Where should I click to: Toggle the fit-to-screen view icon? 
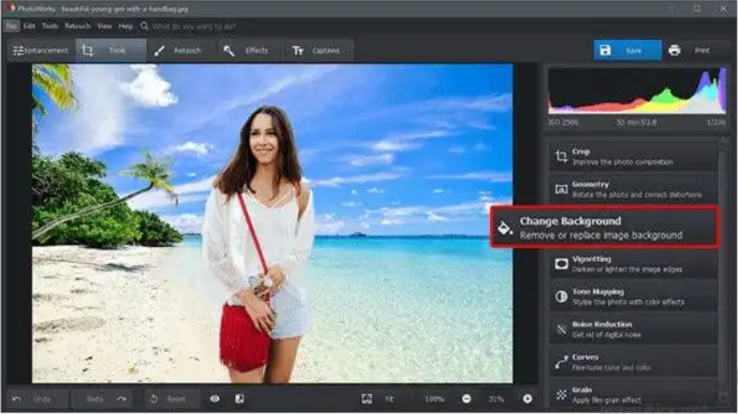pyautogui.click(x=367, y=399)
